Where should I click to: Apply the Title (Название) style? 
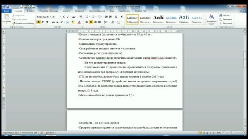[x=184, y=19]
